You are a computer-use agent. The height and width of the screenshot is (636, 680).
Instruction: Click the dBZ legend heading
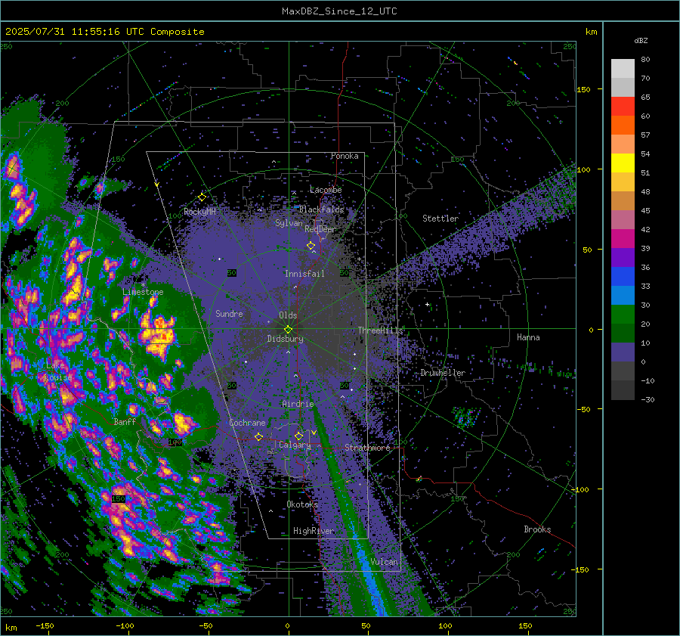coord(641,40)
